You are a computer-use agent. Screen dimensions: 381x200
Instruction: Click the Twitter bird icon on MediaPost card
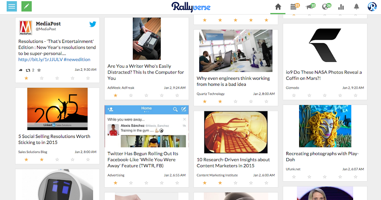tap(93, 24)
